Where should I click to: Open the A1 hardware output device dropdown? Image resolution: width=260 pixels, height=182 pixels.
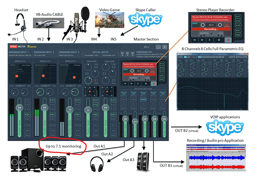[x=122, y=53]
